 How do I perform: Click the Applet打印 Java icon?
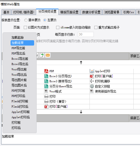[92, 71]
